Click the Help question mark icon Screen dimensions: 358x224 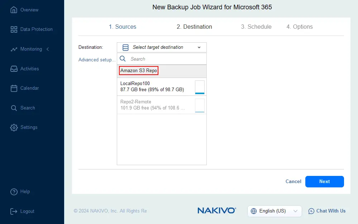(14, 192)
